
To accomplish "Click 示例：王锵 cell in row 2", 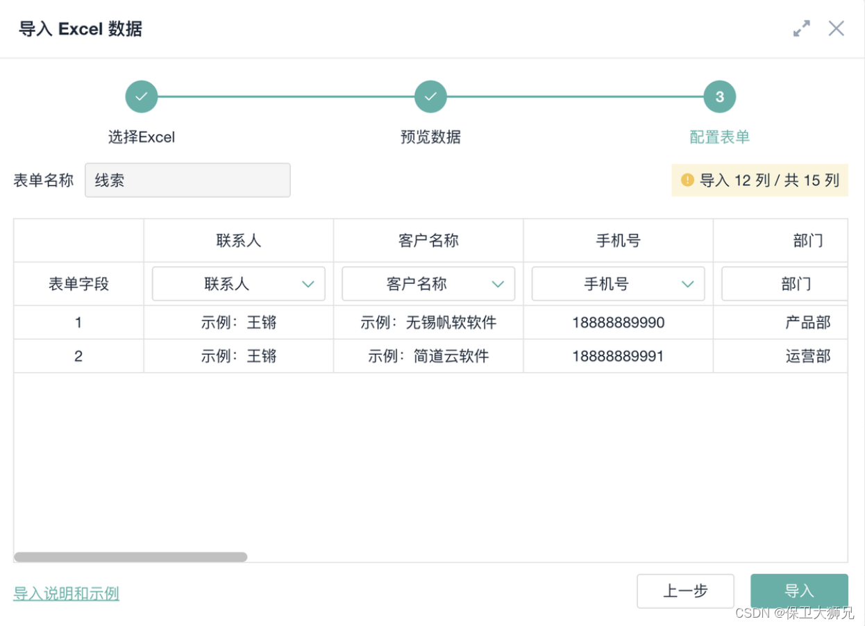I will 239,356.
